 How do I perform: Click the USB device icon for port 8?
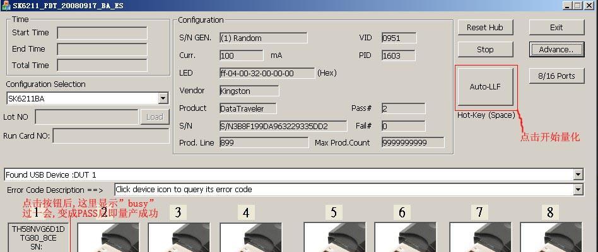(x=551, y=238)
